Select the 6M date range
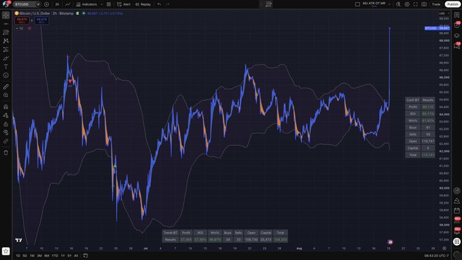The image size is (462, 260). (x=47, y=255)
